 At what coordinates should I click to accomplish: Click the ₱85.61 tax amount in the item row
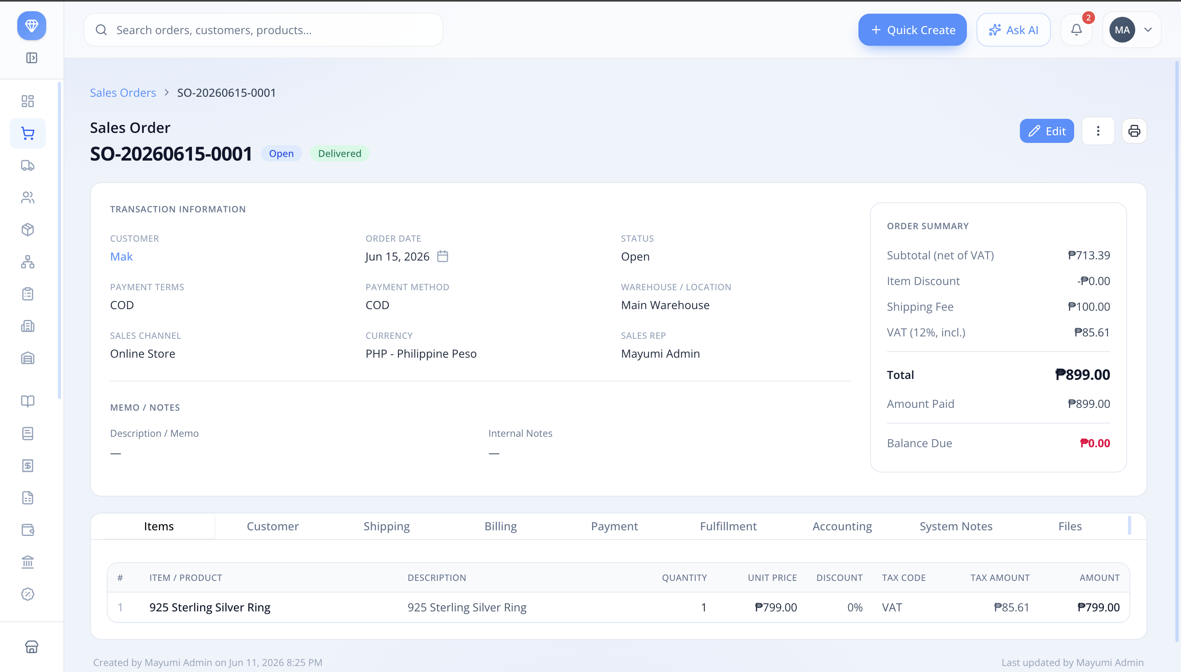1011,607
